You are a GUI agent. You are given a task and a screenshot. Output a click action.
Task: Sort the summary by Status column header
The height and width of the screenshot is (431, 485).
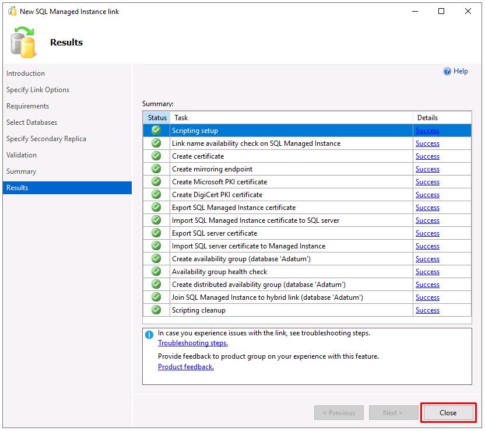157,118
